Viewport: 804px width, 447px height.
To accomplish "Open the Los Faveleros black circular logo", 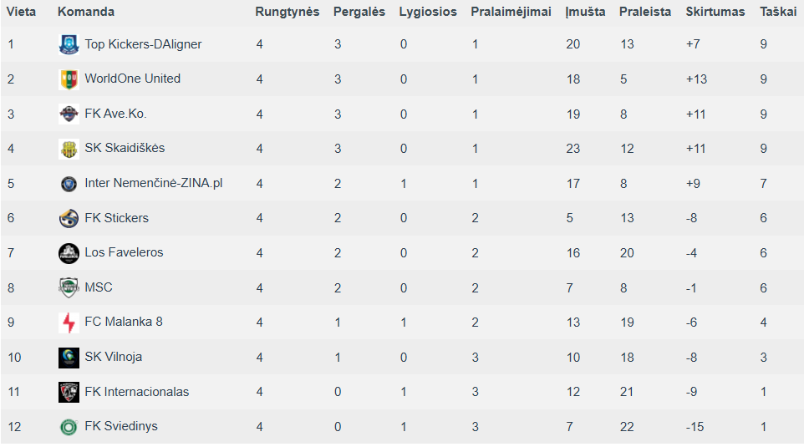I will tap(69, 253).
